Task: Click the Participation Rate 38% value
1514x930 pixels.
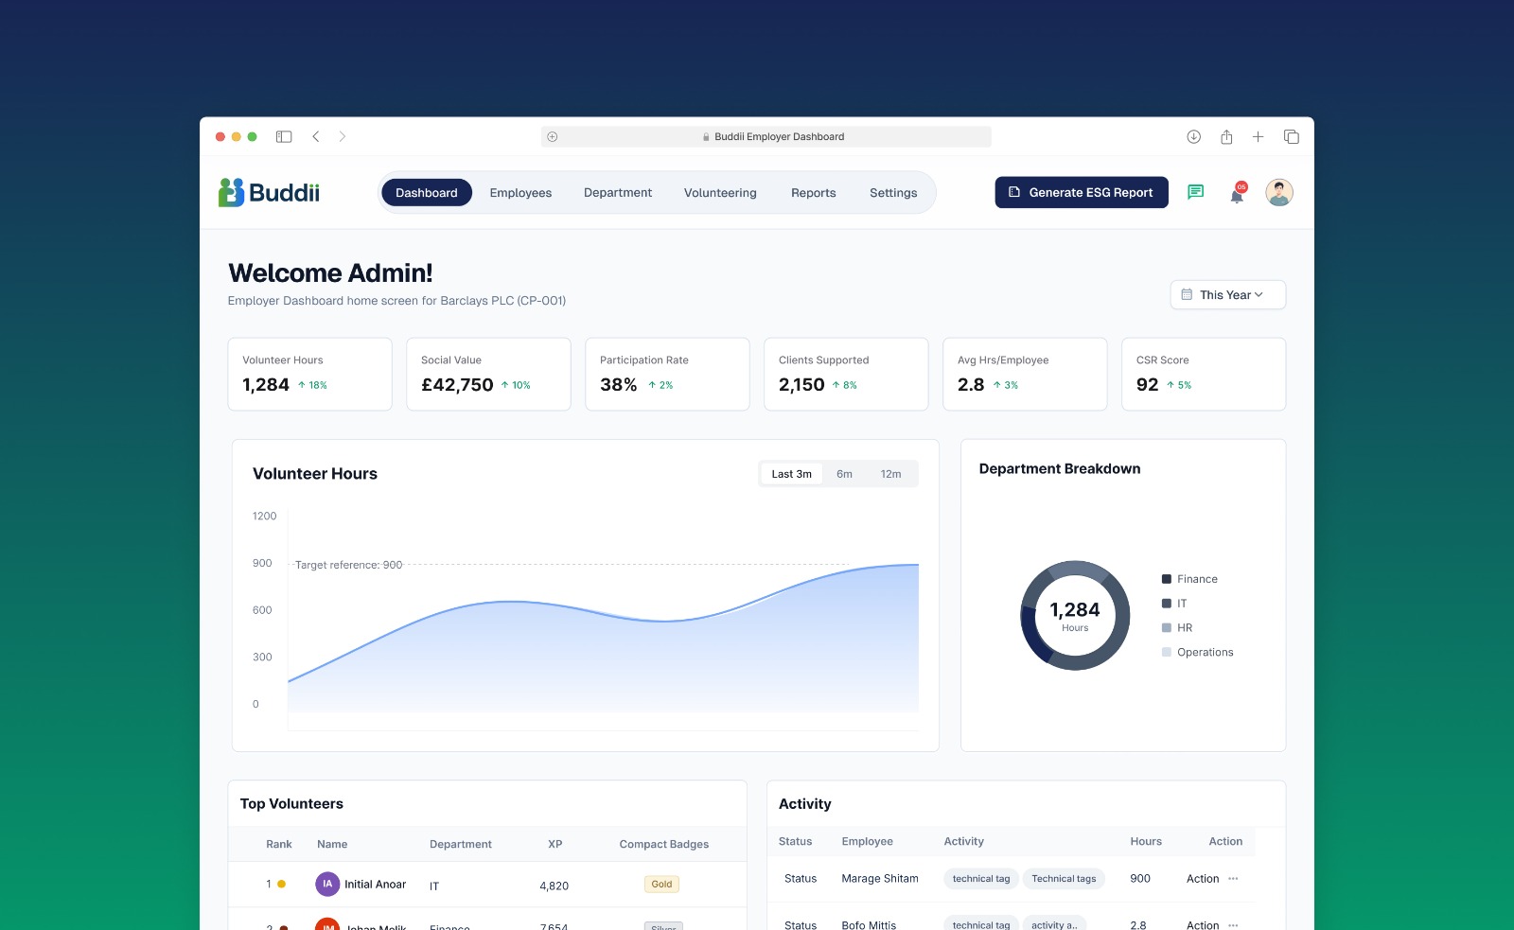Action: pyautogui.click(x=619, y=385)
